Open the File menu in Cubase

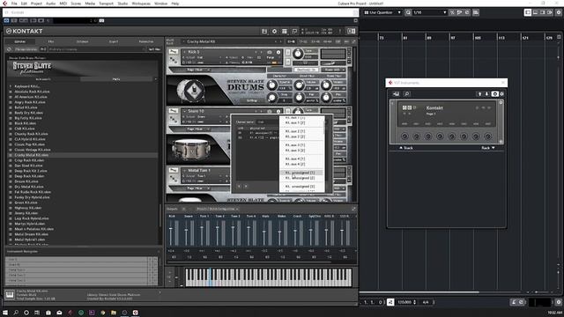(14, 4)
